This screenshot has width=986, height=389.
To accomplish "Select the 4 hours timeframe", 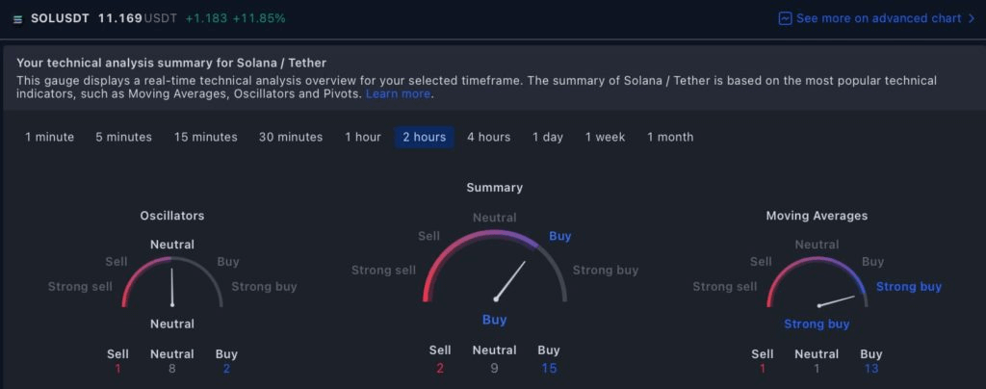I will (488, 137).
